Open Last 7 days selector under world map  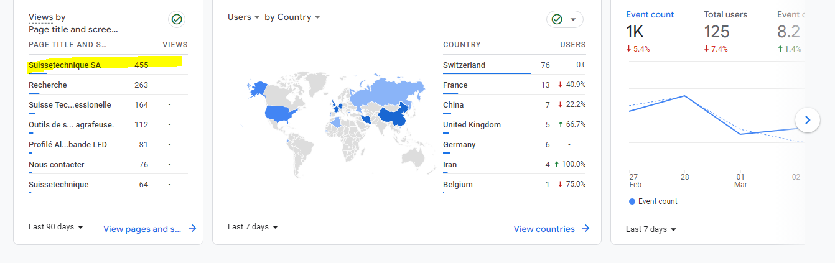click(x=253, y=227)
